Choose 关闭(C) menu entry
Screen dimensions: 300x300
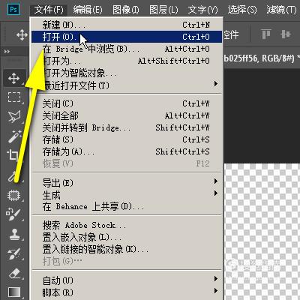(x=127, y=103)
